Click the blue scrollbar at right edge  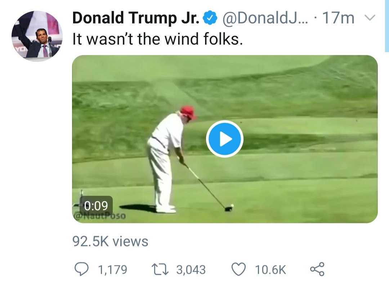point(387,25)
